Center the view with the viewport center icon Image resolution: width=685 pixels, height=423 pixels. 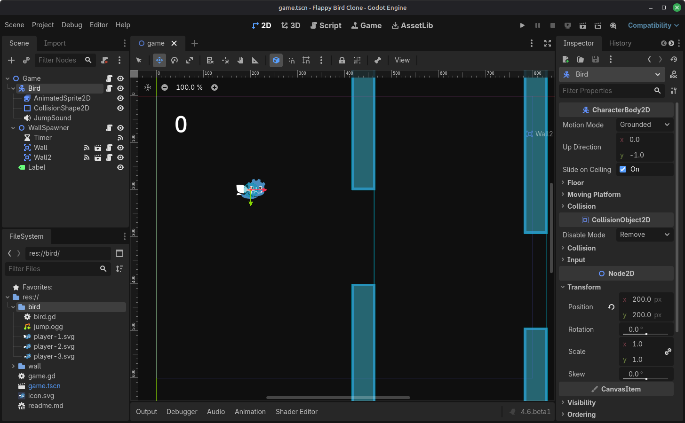tap(148, 87)
